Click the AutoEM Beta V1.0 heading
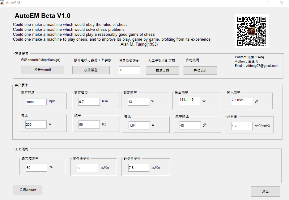Image resolution: width=289 pixels, height=200 pixels. [x=43, y=16]
